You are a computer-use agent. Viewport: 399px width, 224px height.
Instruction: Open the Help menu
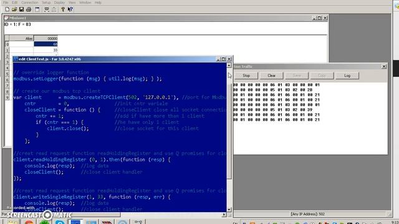(x=98, y=2)
